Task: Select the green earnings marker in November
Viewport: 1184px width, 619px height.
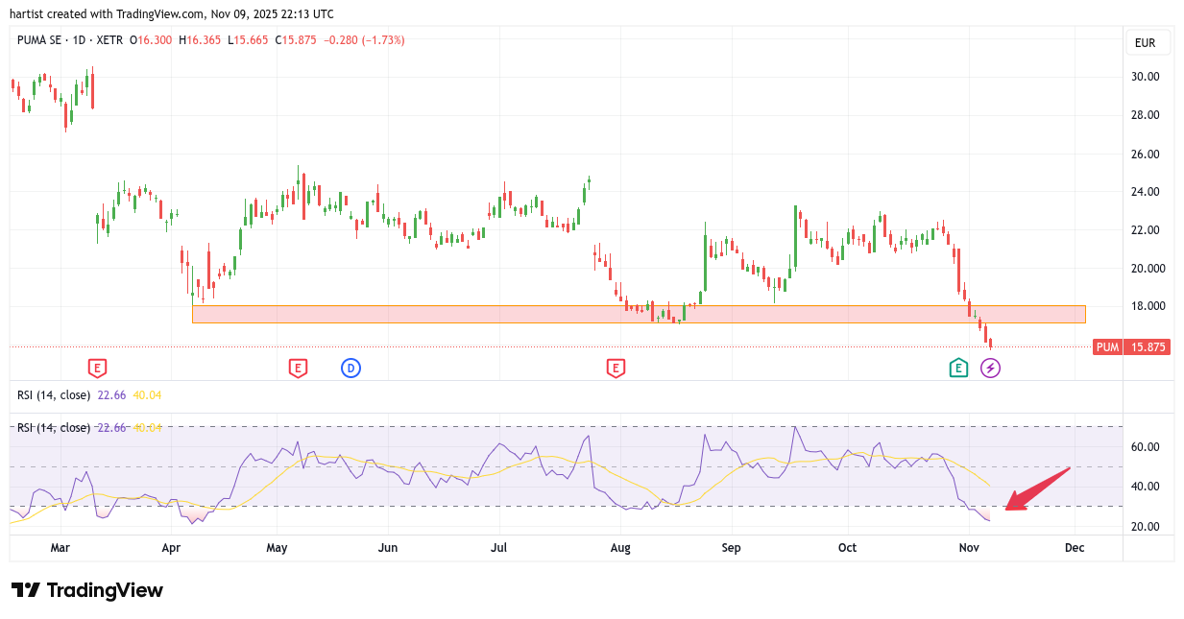Action: pos(958,368)
